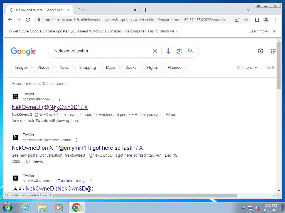This screenshot has width=285, height=213.
Task: Open the Arabic NekOwneD (NekOwn3D@) result
Action: pyautogui.click(x=53, y=189)
